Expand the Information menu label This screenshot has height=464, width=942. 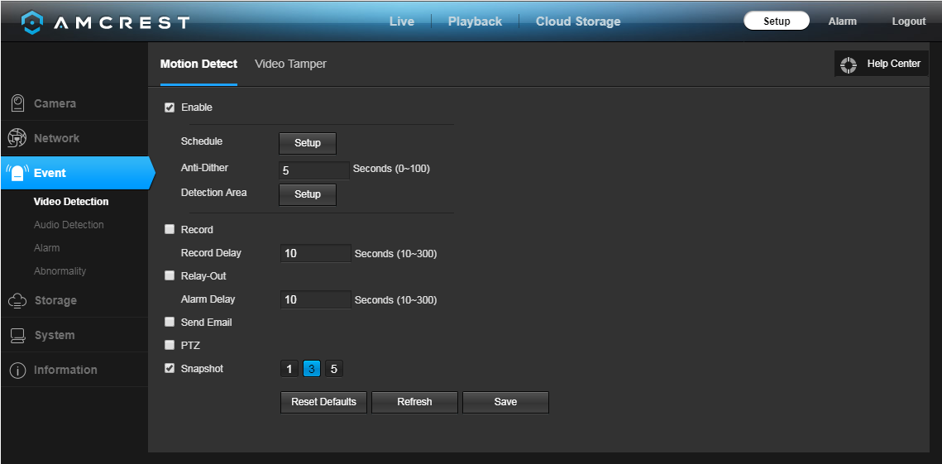tap(65, 371)
